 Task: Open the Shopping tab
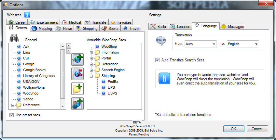(x=87, y=28)
